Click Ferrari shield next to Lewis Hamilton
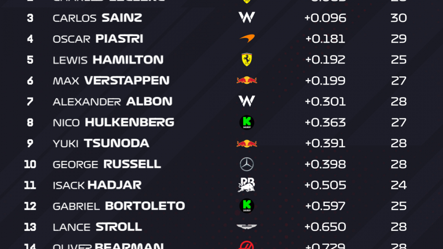Image resolution: width=443 pixels, height=249 pixels. [x=247, y=60]
